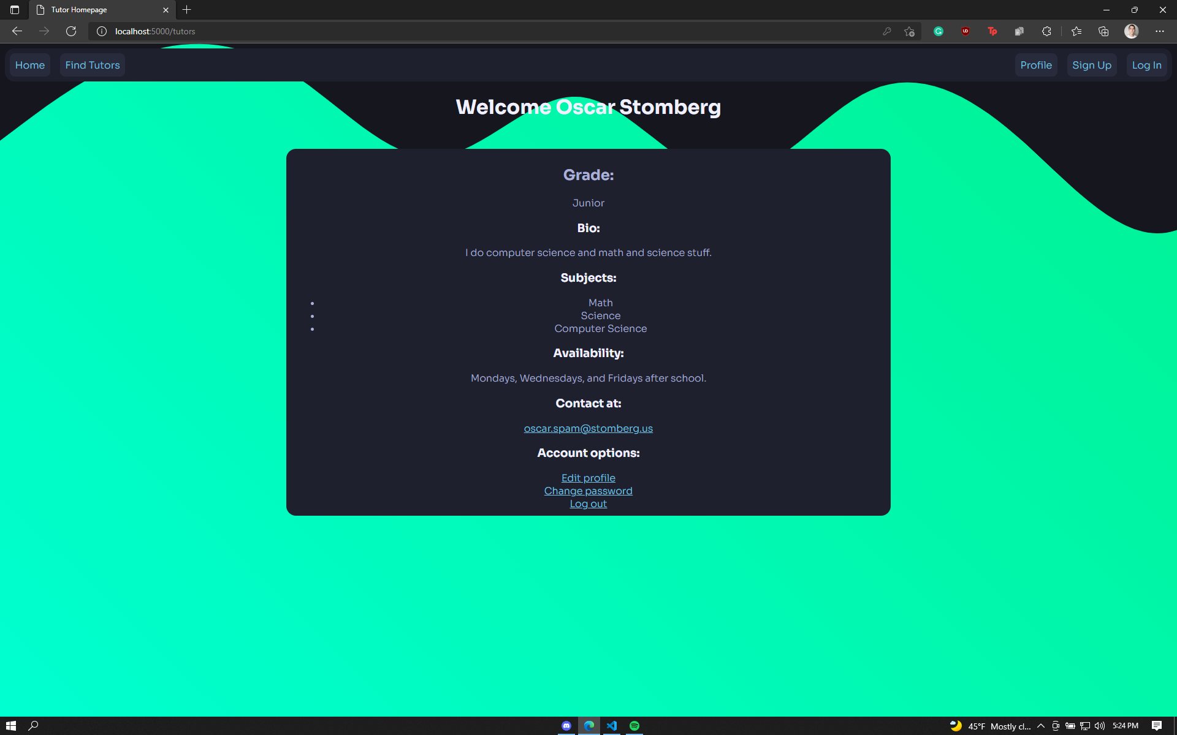Image resolution: width=1177 pixels, height=735 pixels.
Task: Open the browser profile avatar
Action: click(1131, 31)
